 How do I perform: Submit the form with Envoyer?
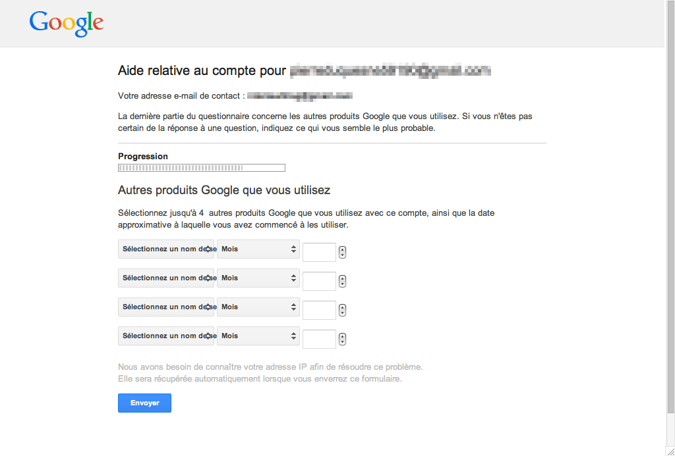point(144,403)
